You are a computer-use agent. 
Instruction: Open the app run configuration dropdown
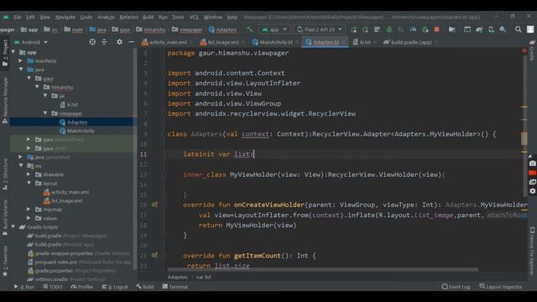pyautogui.click(x=274, y=30)
